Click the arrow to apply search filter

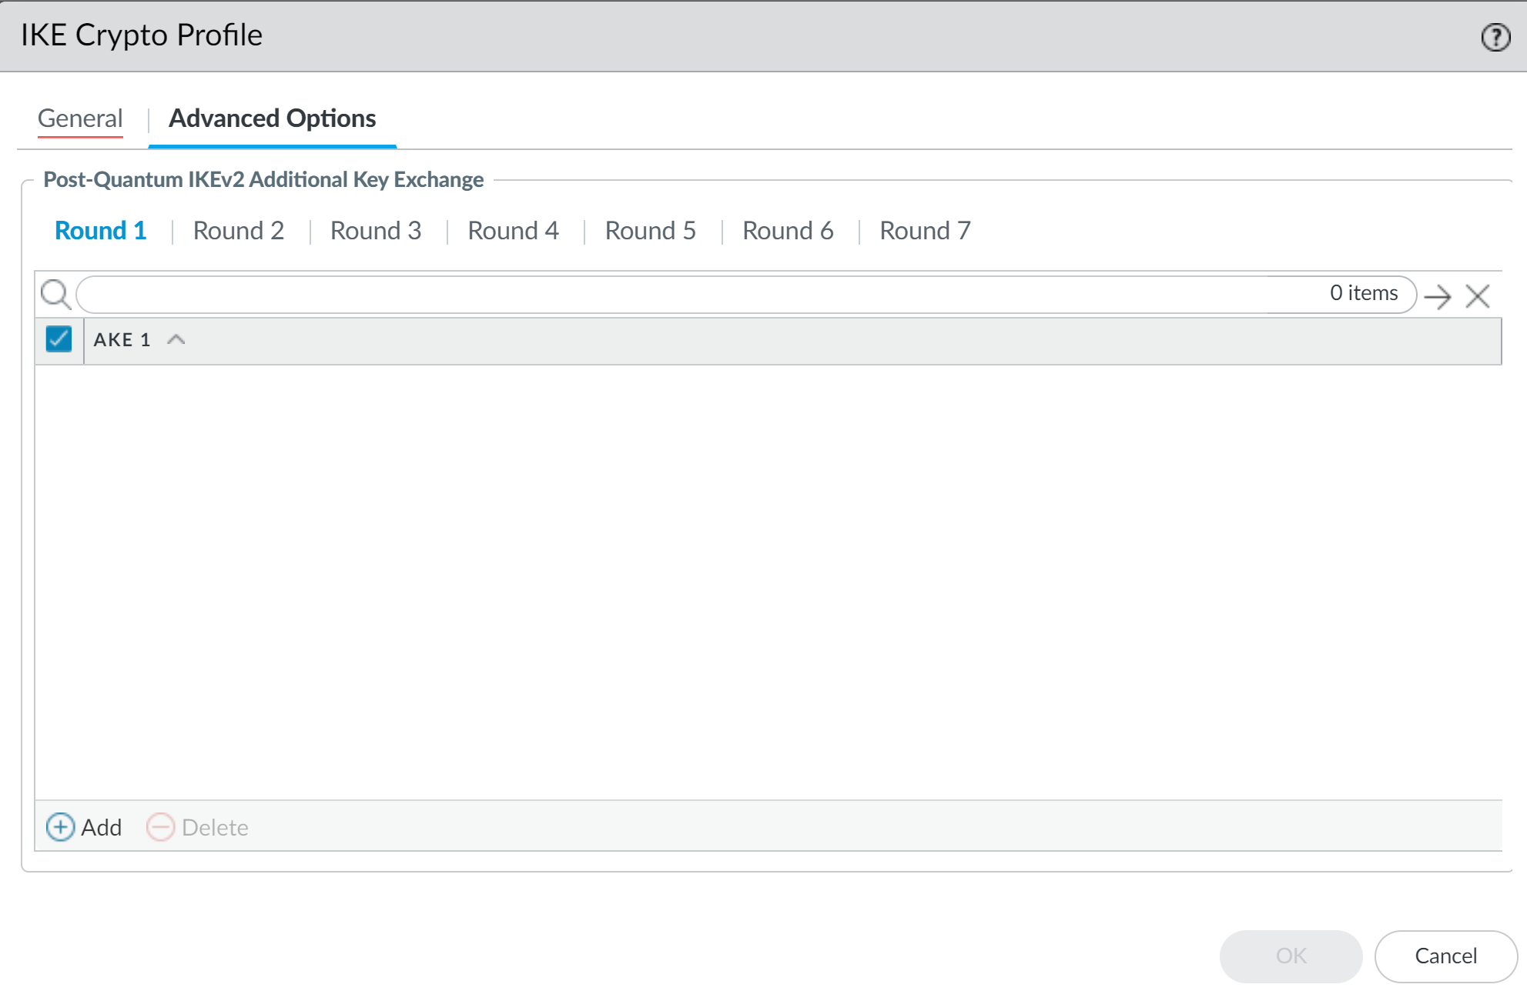pos(1437,296)
